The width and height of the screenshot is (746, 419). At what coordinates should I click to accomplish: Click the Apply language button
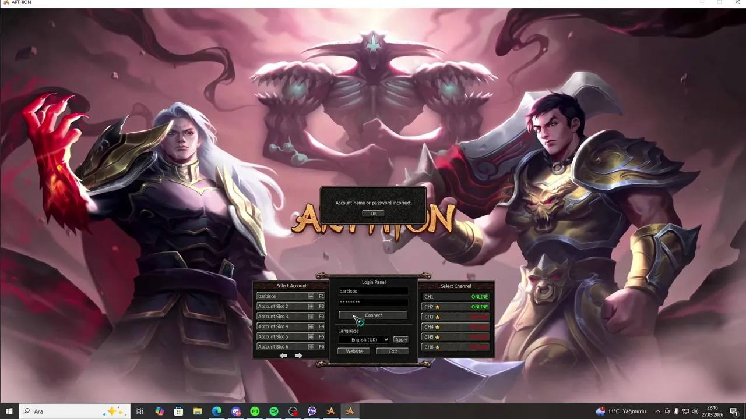pyautogui.click(x=400, y=340)
